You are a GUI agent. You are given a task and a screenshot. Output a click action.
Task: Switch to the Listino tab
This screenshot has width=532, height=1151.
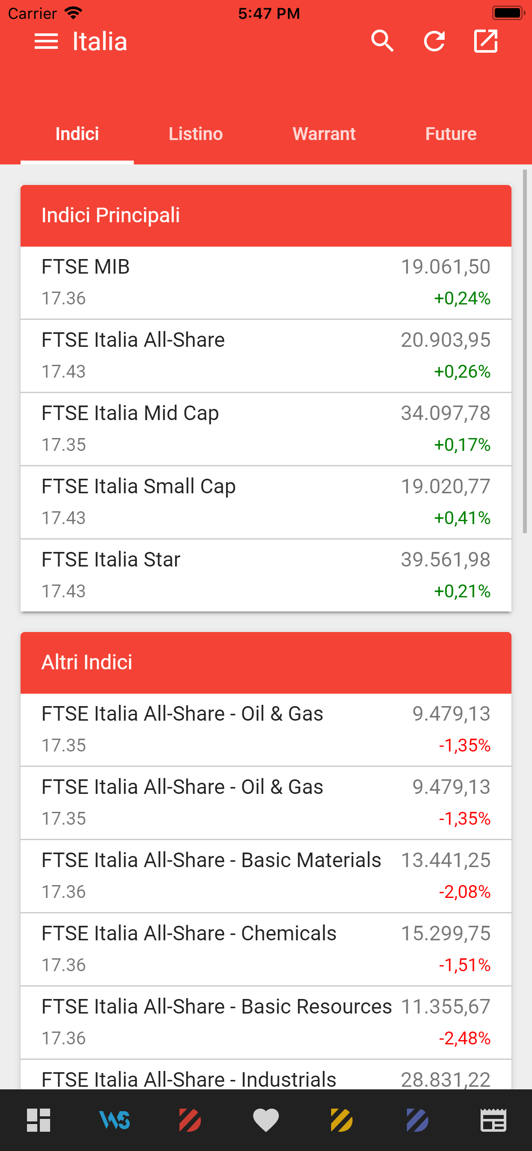pos(196,134)
